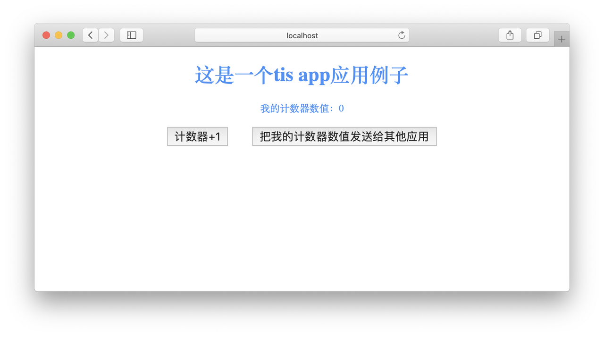Image resolution: width=604 pixels, height=337 pixels.
Task: Click the counter value 0
Action: tap(341, 109)
